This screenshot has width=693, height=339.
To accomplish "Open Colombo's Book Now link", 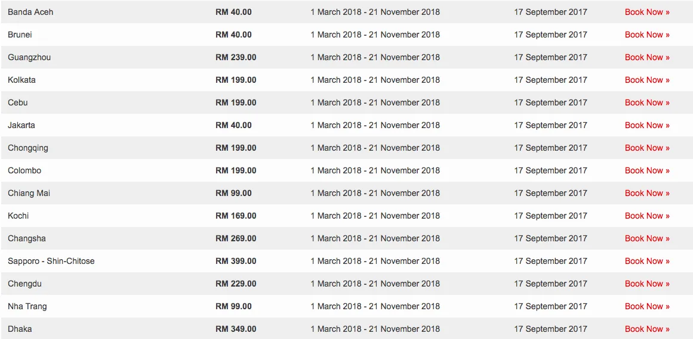I will 646,170.
